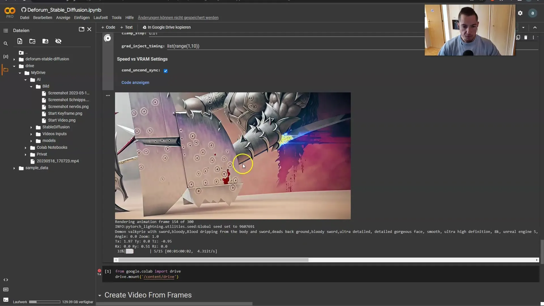Refresh the file browser folder
Image resolution: width=544 pixels, height=306 pixels.
[33, 41]
